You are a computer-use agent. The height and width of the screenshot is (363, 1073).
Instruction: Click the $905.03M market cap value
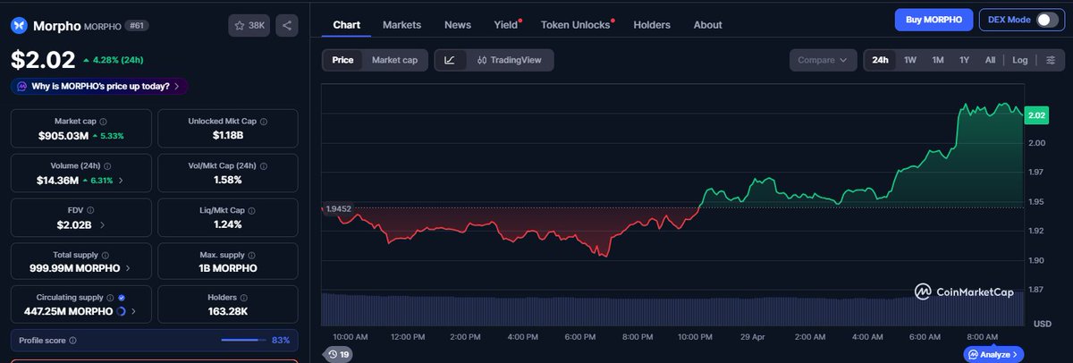pyautogui.click(x=63, y=136)
